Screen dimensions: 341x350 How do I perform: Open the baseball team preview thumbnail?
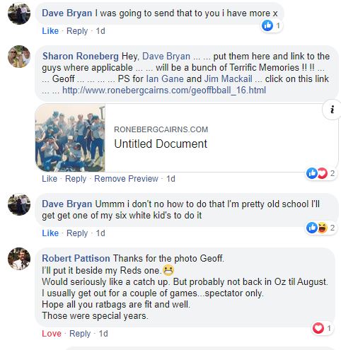[70, 138]
